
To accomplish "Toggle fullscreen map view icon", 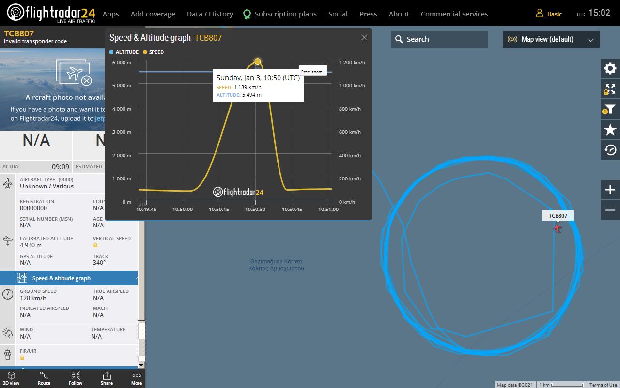I will 610,89.
